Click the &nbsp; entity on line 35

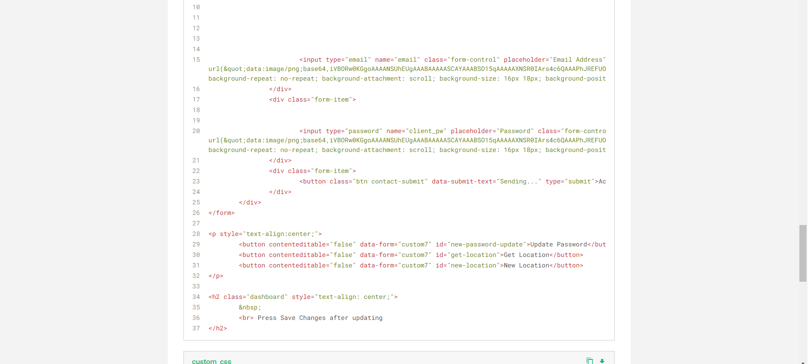[x=250, y=307]
